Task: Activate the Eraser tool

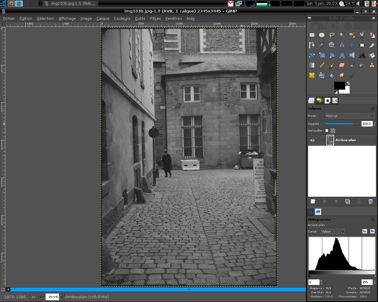Action: coord(342,65)
